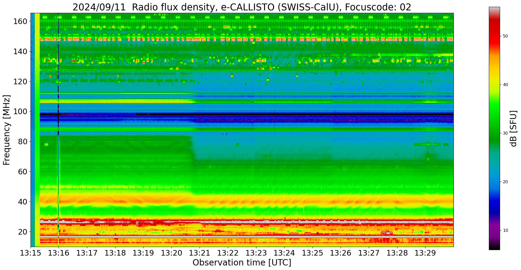Click the 13:15 time tick label

point(31,253)
